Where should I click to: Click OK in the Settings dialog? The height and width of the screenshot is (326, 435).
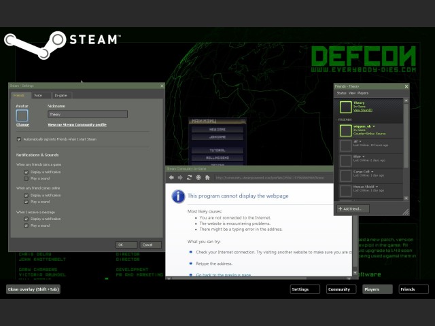pos(126,244)
